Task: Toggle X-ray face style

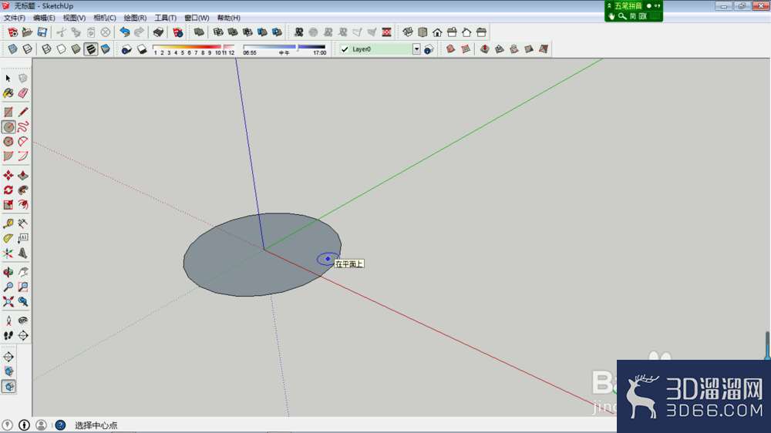Action: [13, 49]
